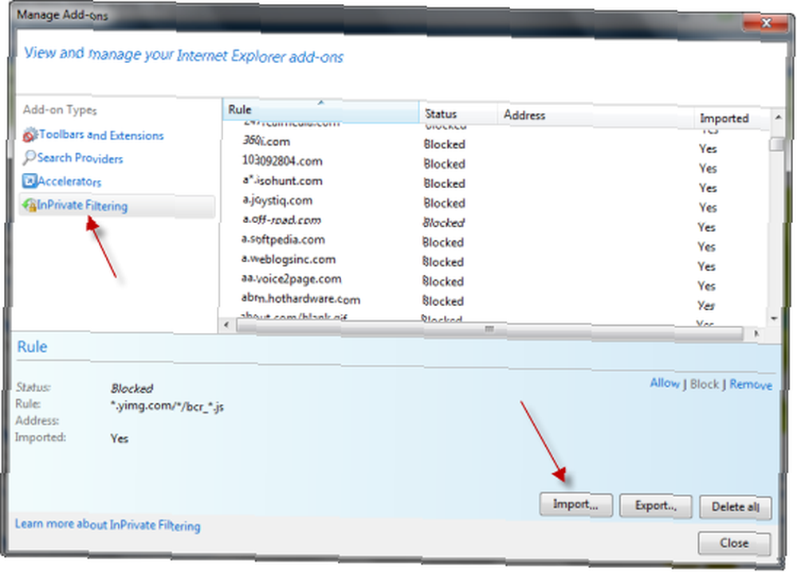Click the rule list's vertical scrollbar down arrow
The width and height of the screenshot is (797, 572).
[x=774, y=318]
